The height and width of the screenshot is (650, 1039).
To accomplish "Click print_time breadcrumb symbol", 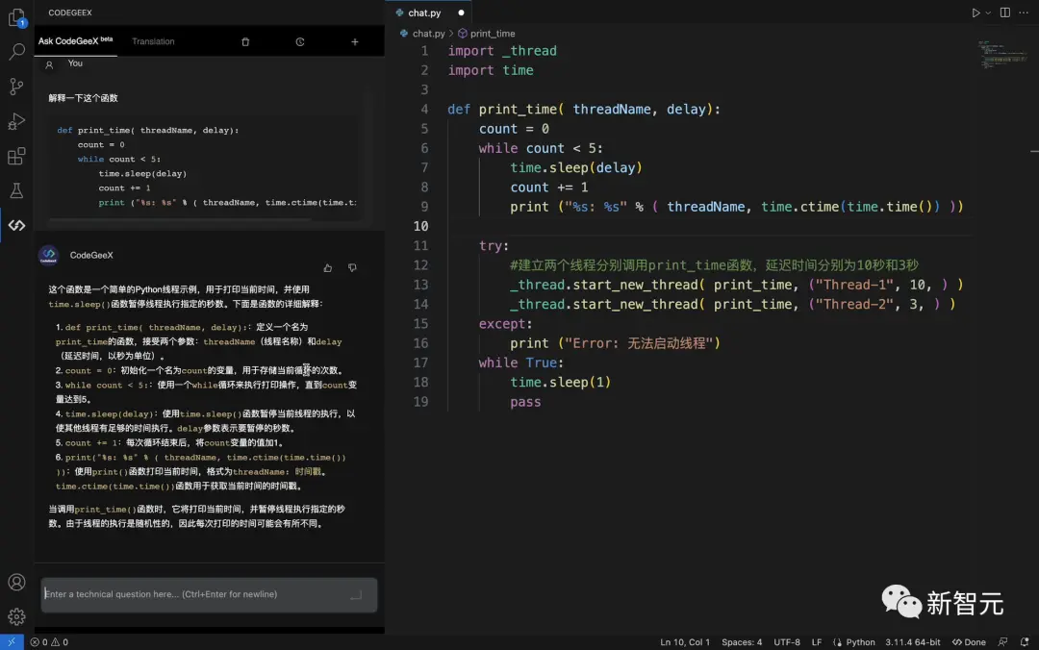I will pyautogui.click(x=493, y=33).
